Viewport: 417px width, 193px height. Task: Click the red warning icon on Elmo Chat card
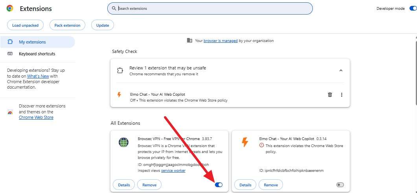(261, 146)
